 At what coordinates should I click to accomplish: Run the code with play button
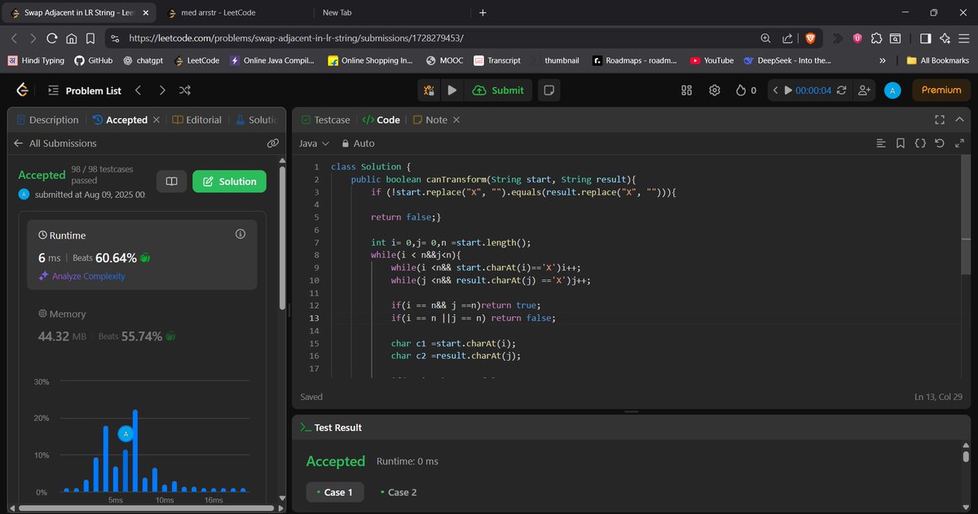452,90
